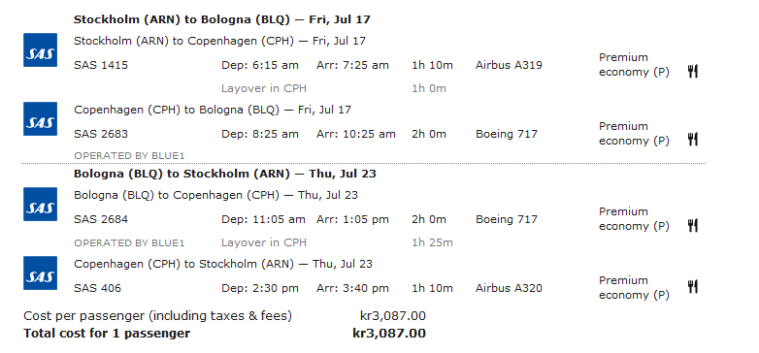Click the 'Dep: 11:05 am' departure time
Screen dimensions: 759x353
point(263,219)
